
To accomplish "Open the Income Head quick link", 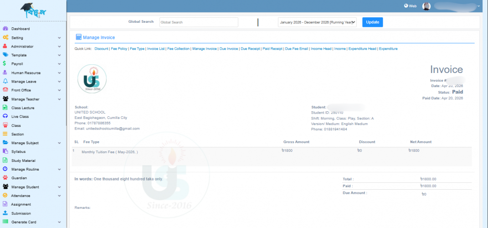I will click(x=321, y=49).
